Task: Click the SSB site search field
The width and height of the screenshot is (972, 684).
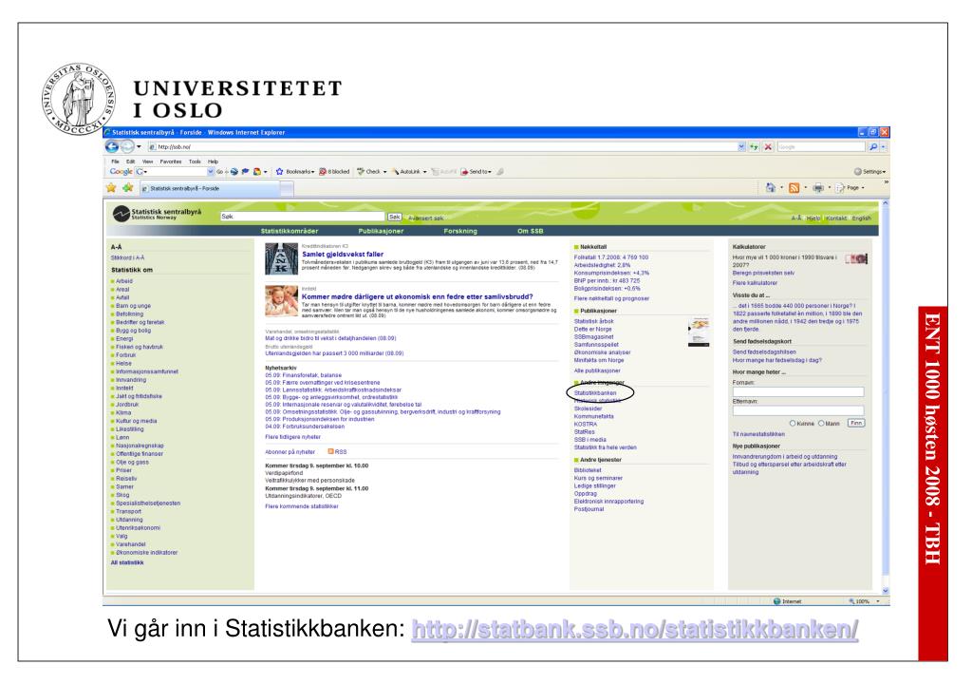Action: click(x=303, y=217)
